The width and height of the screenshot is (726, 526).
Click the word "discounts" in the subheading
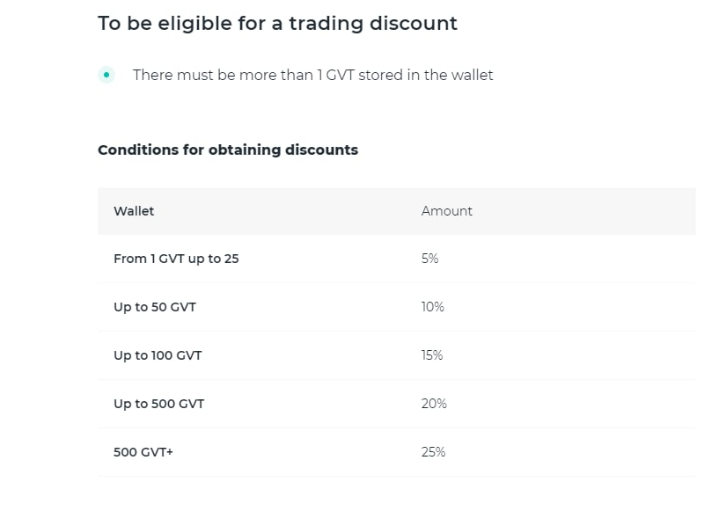(321, 150)
